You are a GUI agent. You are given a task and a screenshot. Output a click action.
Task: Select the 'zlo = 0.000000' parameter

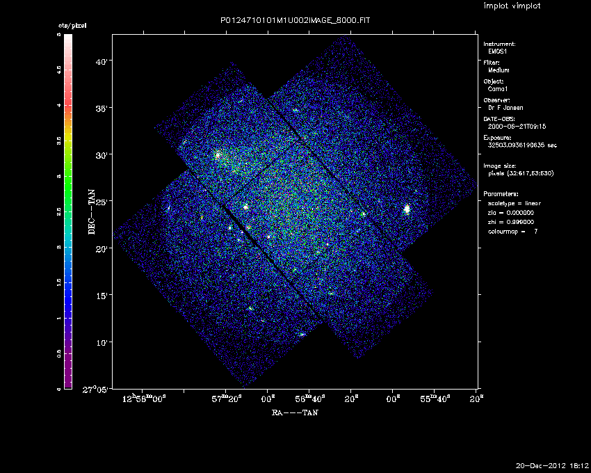tap(511, 213)
